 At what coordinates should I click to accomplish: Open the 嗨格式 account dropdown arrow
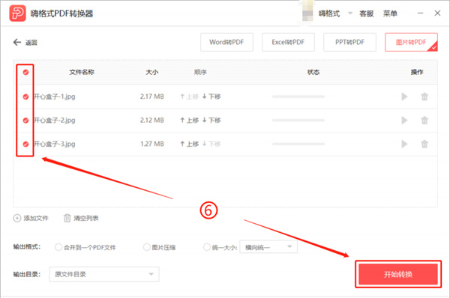point(350,13)
